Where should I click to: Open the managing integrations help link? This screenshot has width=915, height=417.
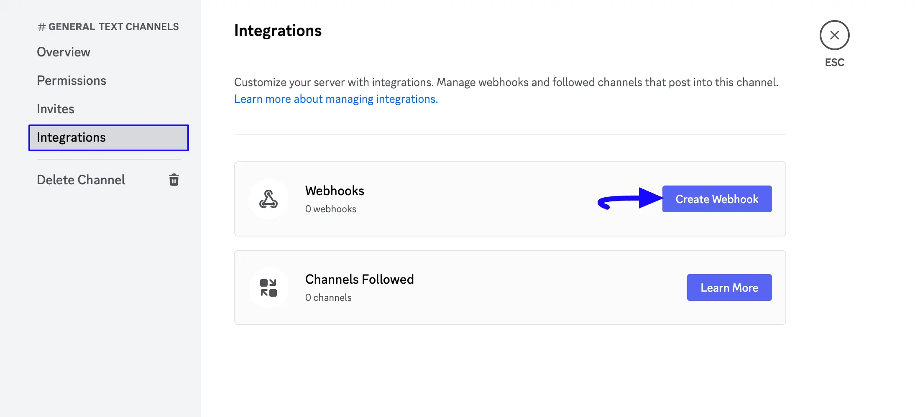[336, 99]
